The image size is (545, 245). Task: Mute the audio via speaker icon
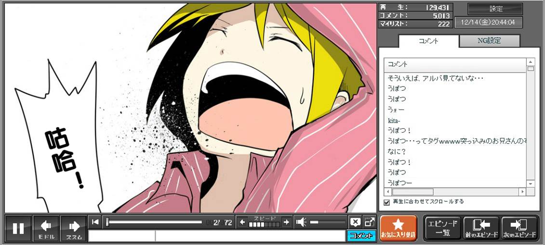(301, 222)
